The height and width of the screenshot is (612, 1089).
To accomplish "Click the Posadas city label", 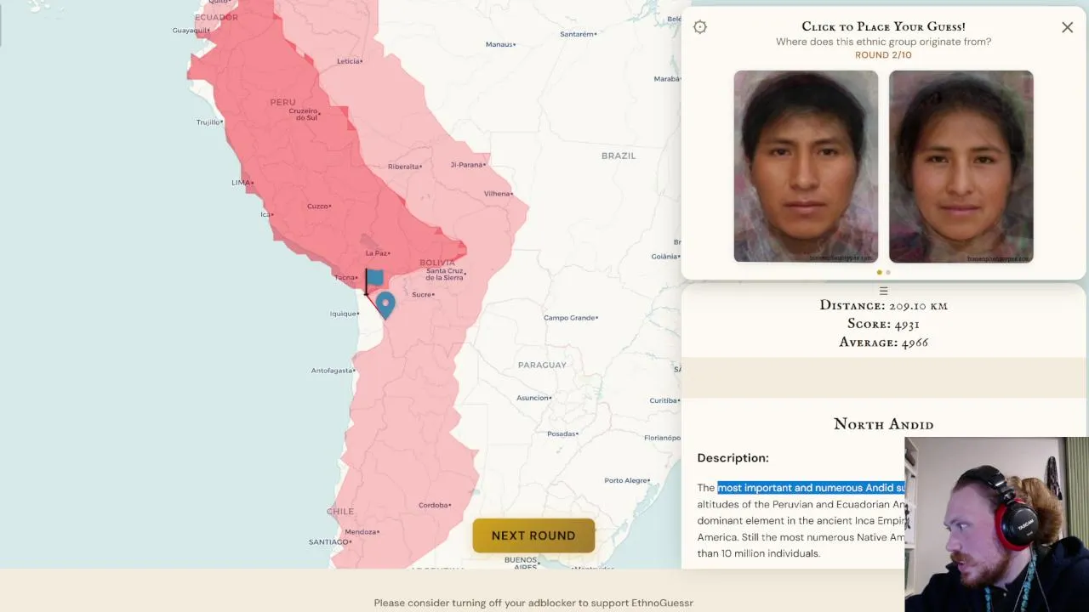I will click(x=562, y=433).
